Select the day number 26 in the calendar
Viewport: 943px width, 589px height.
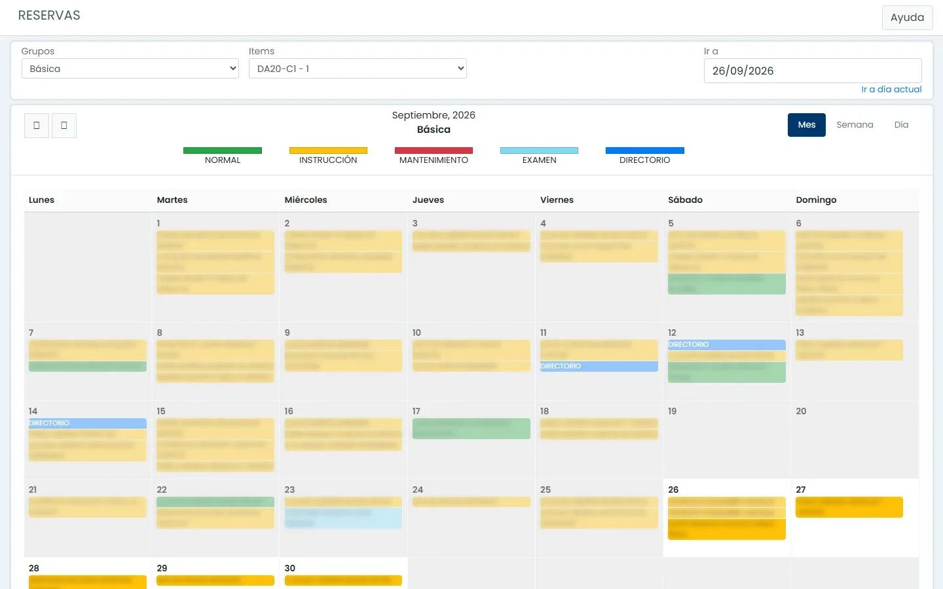coord(673,490)
